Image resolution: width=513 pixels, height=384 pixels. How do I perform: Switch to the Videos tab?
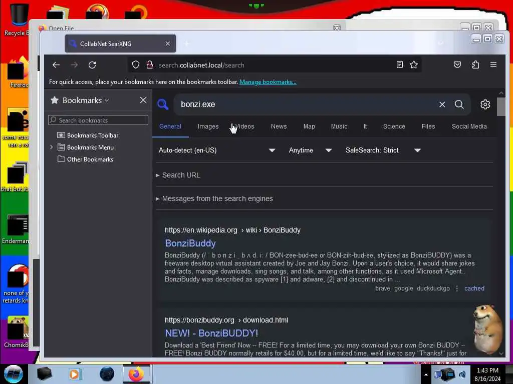[x=244, y=126]
